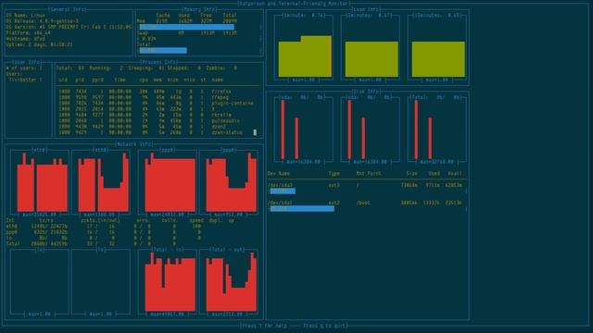Image resolution: width=593 pixels, height=333 pixels.
Task: Select the eth0 row in network table
Action: [x=103, y=227]
